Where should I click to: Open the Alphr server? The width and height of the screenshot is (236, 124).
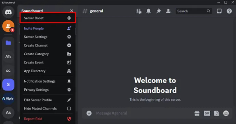pos(8,99)
